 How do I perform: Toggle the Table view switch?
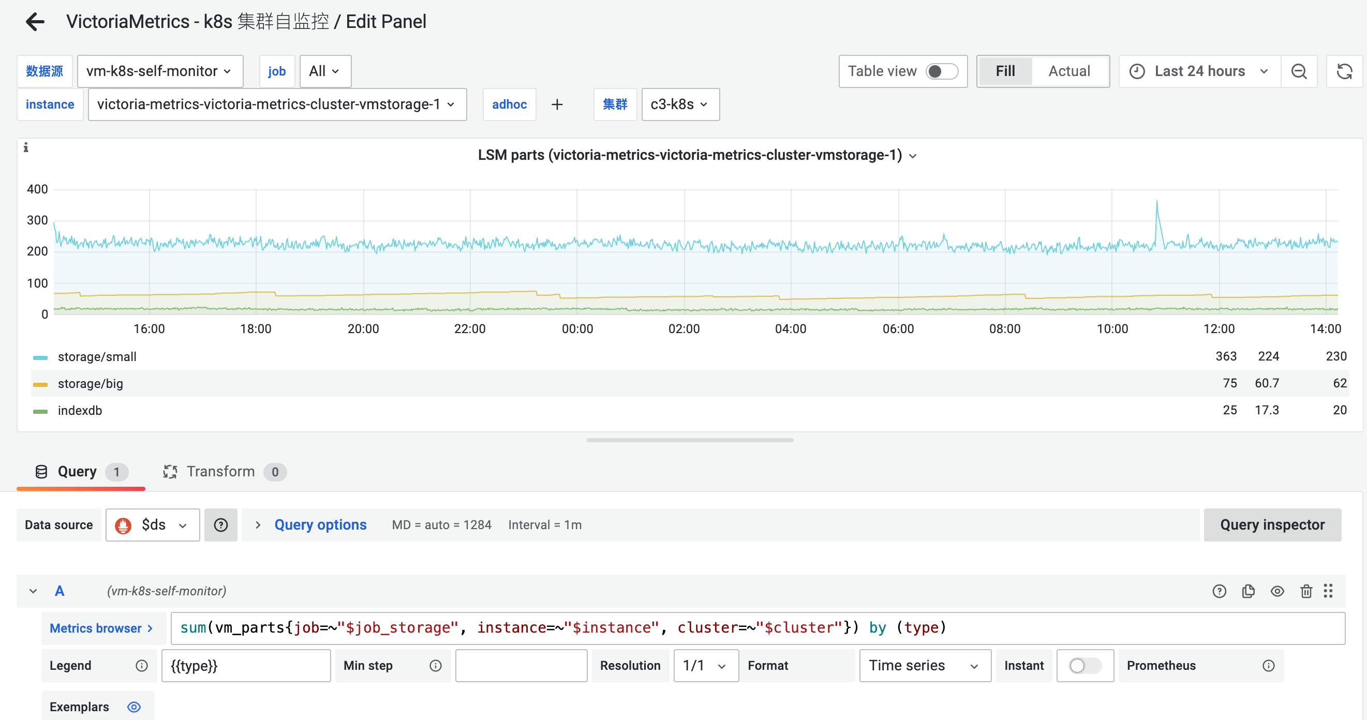click(941, 71)
